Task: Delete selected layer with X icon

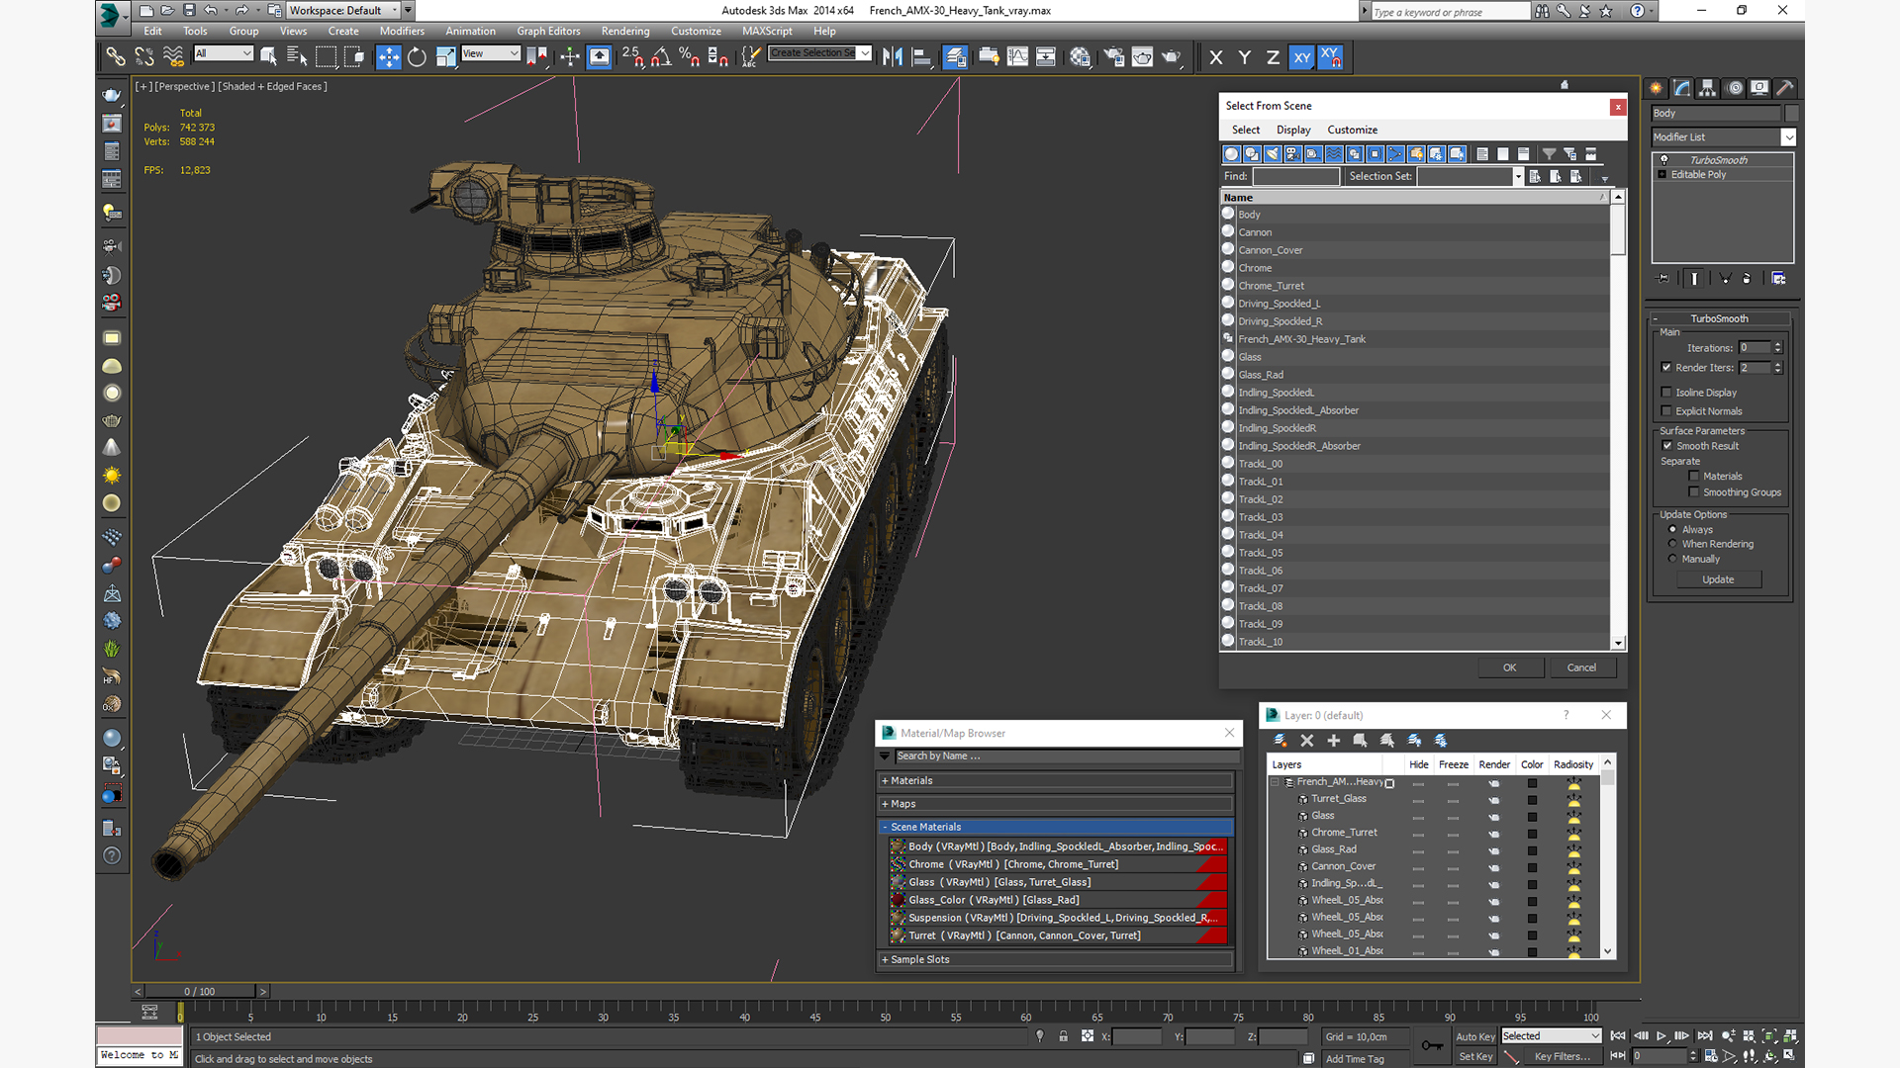Action: [1306, 741]
